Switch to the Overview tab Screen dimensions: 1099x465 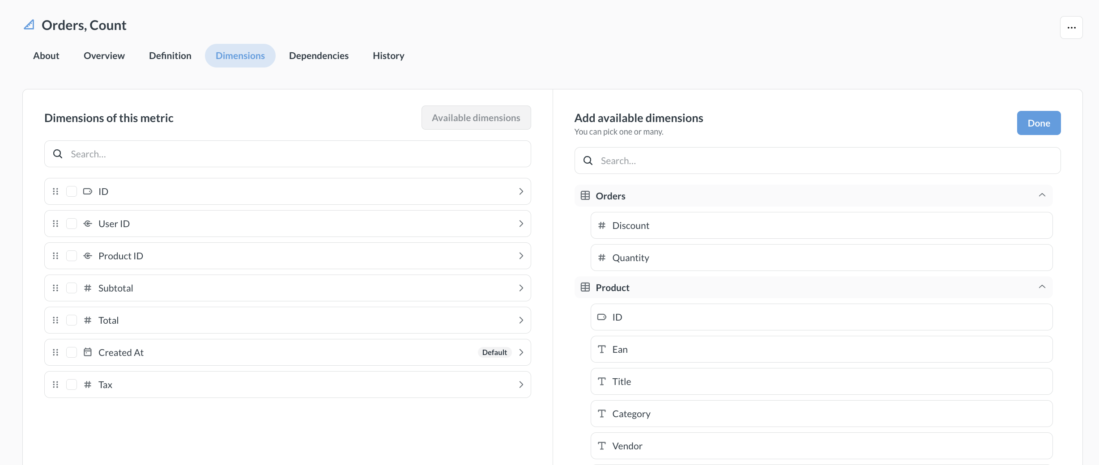[104, 55]
